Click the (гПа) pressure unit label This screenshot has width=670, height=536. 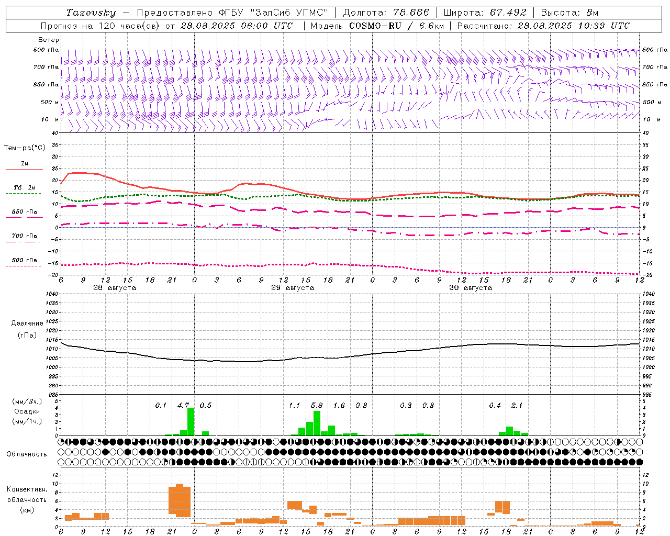point(27,335)
